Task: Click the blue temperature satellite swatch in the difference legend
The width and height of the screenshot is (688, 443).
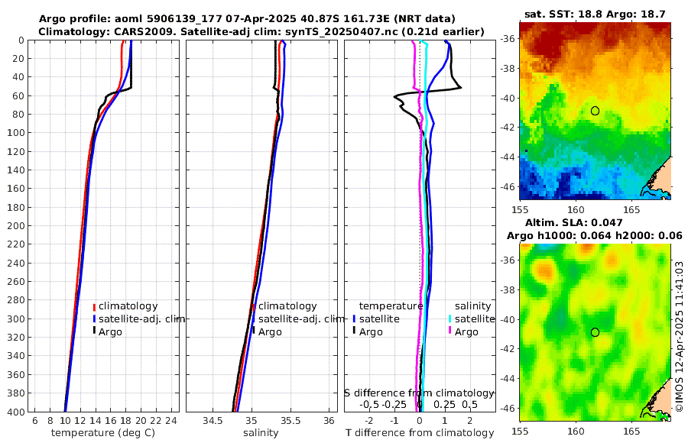Action: point(354,319)
